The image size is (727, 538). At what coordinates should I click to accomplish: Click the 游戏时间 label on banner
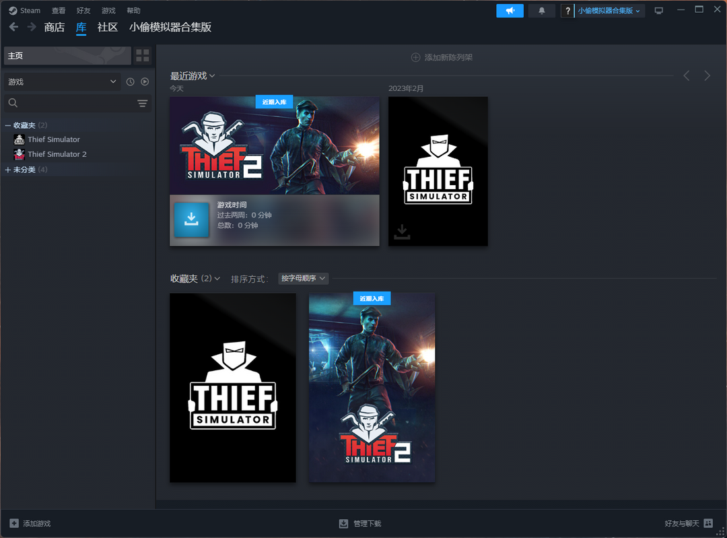click(x=232, y=205)
